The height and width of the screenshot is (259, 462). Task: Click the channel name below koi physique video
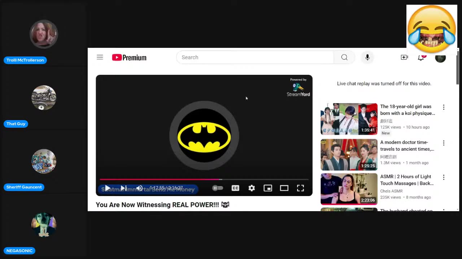pyautogui.click(x=386, y=121)
